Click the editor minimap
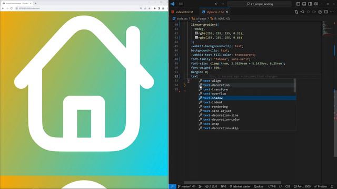 coord(328,28)
